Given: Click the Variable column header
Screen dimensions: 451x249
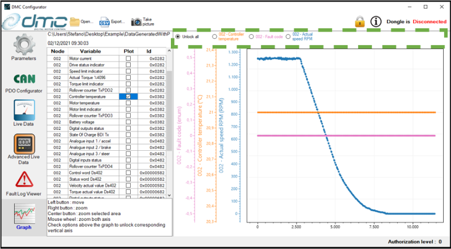Looking at the screenshot, I should 93,51.
